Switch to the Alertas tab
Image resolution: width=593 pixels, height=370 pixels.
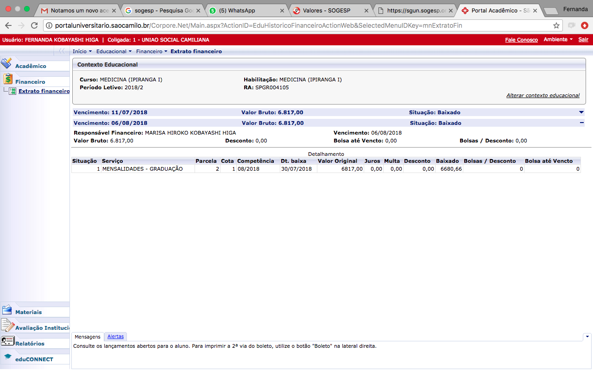(x=115, y=337)
